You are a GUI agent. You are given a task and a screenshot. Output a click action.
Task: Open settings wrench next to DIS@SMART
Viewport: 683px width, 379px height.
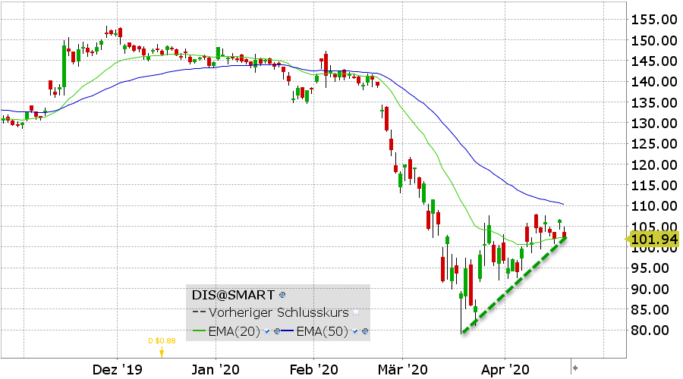(282, 295)
